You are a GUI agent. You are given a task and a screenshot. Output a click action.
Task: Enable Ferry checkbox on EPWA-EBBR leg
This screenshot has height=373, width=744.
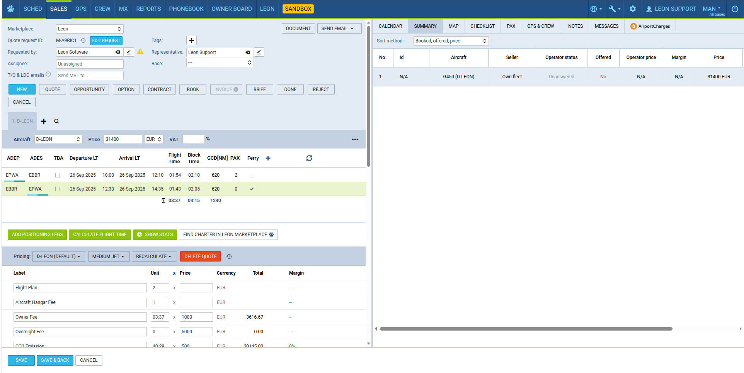(252, 175)
